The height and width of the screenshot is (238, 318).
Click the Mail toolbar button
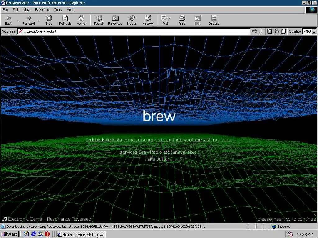pyautogui.click(x=165, y=20)
